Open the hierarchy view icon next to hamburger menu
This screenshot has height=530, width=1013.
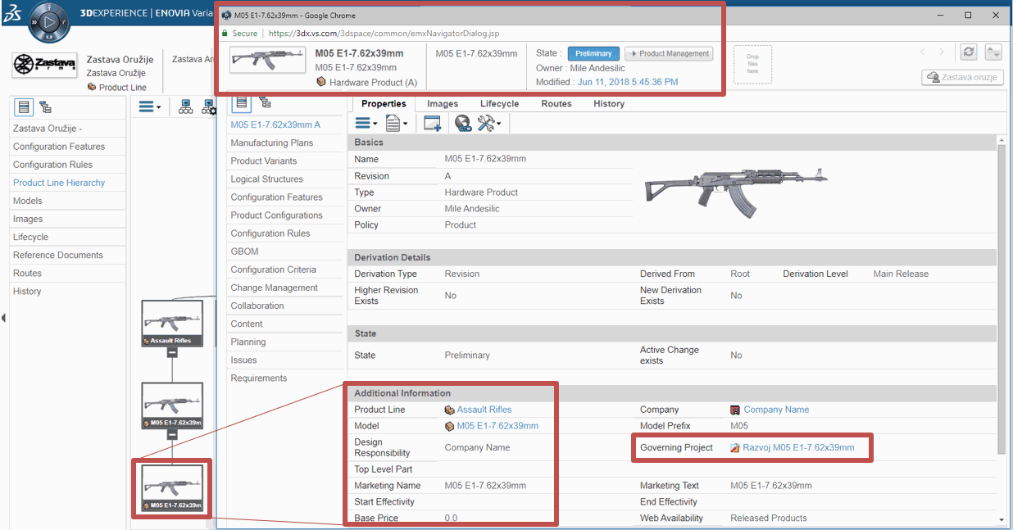click(186, 106)
